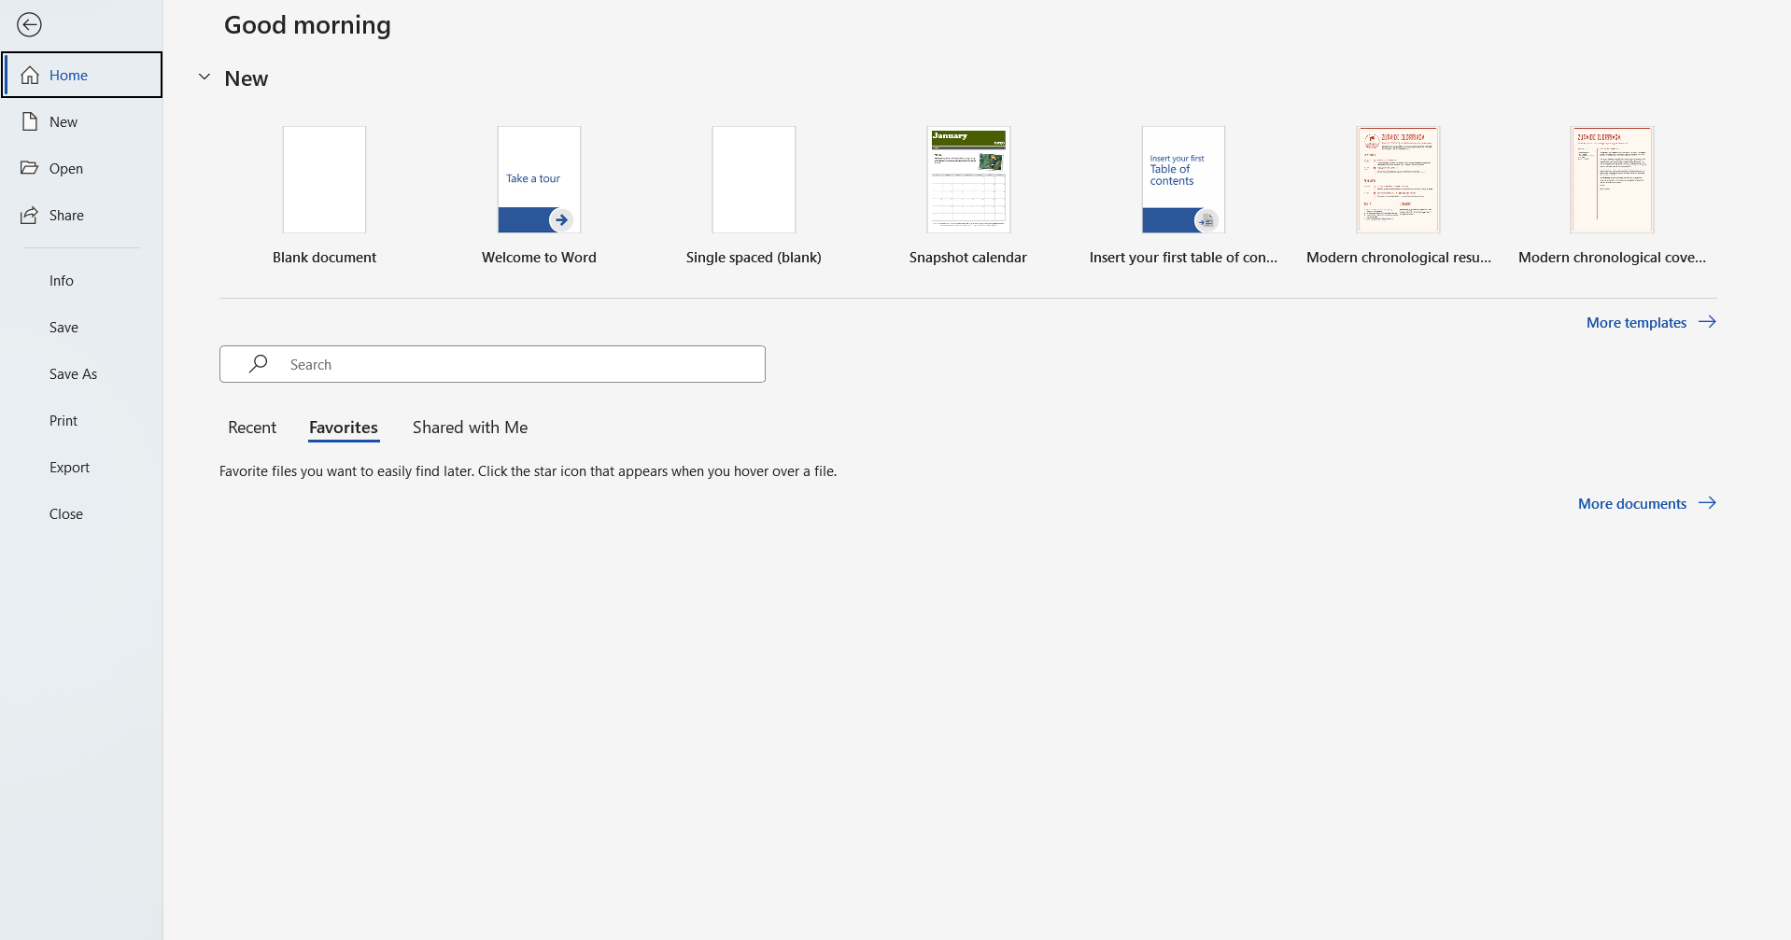Switch to the Recent tab

coord(252,428)
